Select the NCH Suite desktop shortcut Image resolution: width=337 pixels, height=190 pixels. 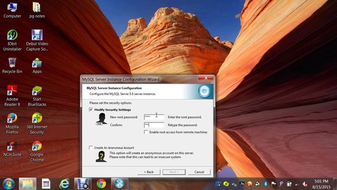click(x=12, y=149)
